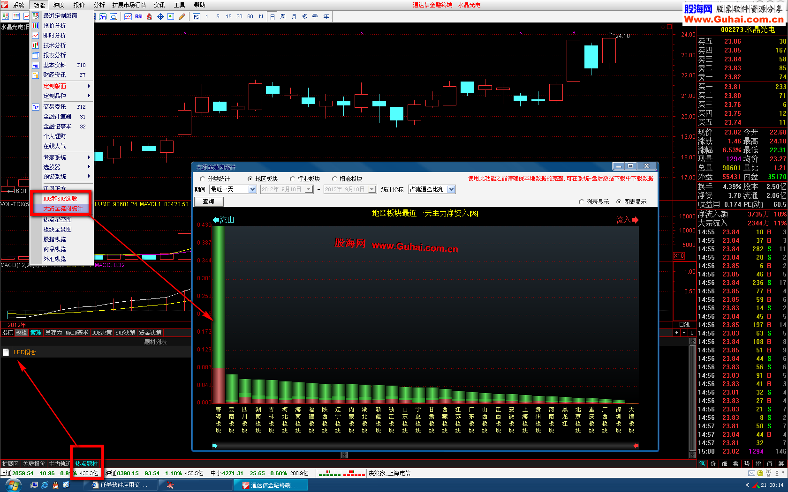Click the 笔 tab in the quote panel
The height and width of the screenshot is (492, 788).
(x=702, y=464)
